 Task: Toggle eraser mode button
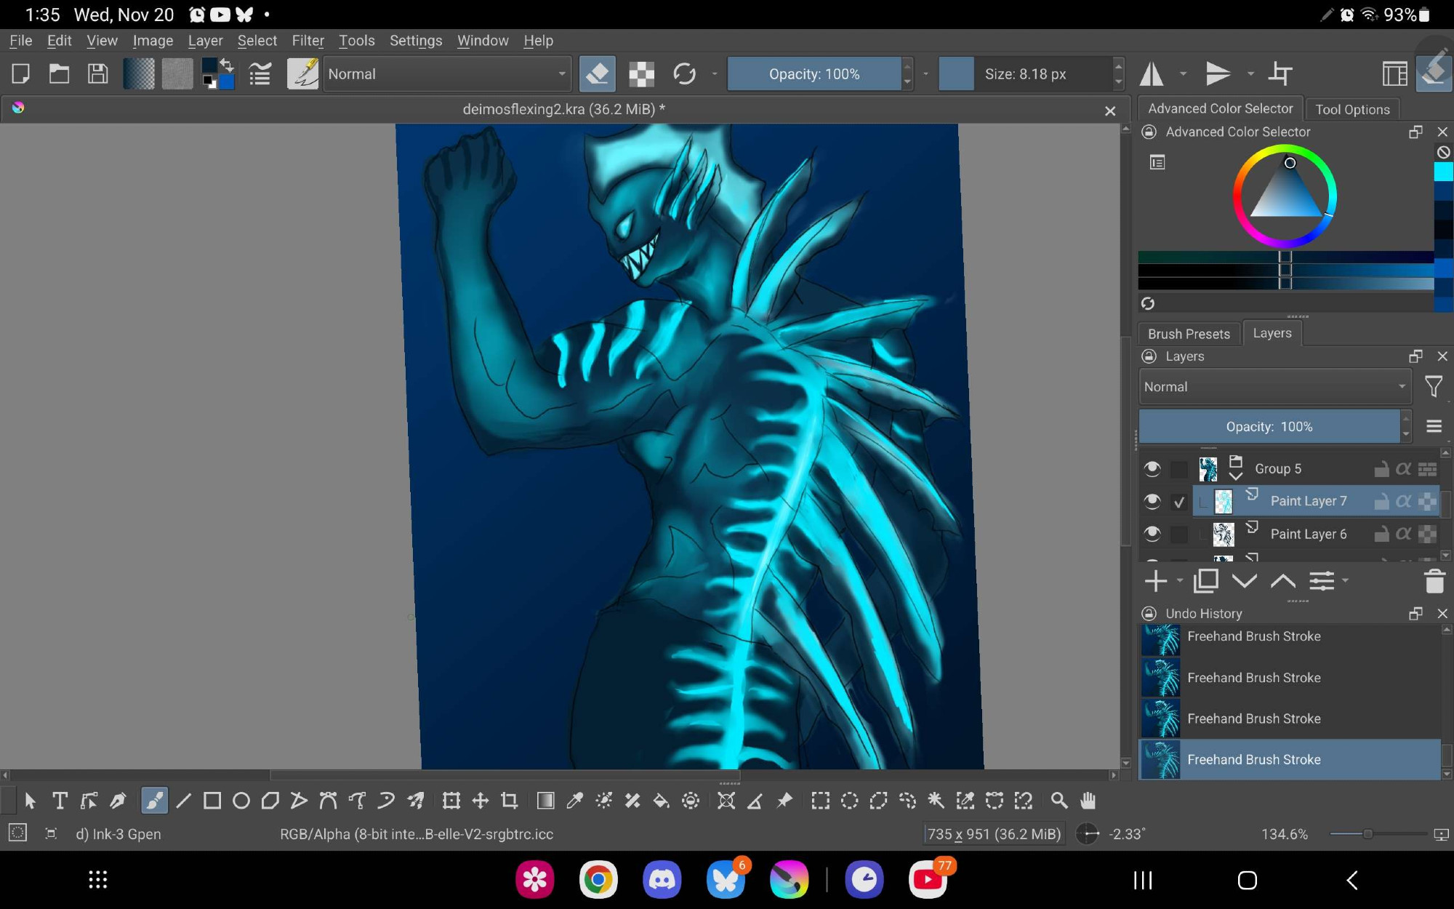pos(598,73)
